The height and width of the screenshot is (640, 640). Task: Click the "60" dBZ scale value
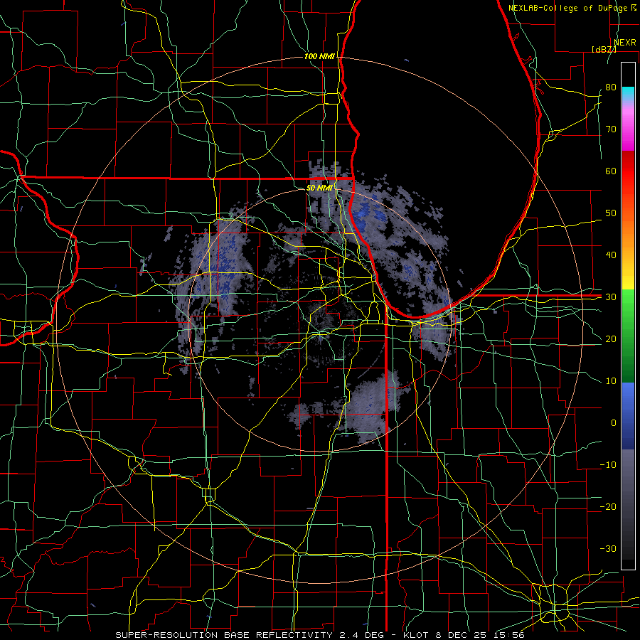click(611, 171)
